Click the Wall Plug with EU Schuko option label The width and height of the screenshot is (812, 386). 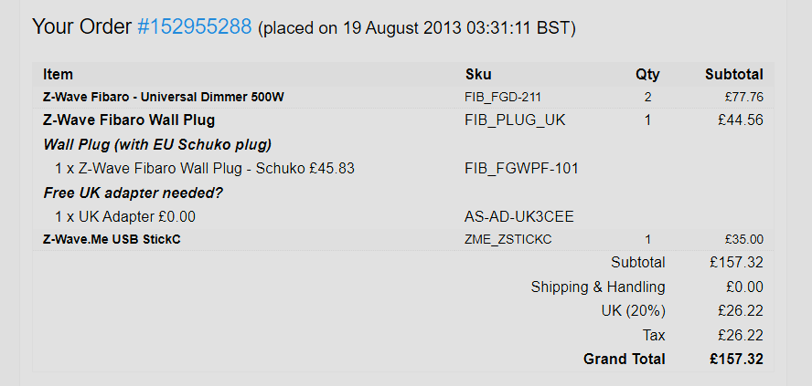[x=157, y=144]
